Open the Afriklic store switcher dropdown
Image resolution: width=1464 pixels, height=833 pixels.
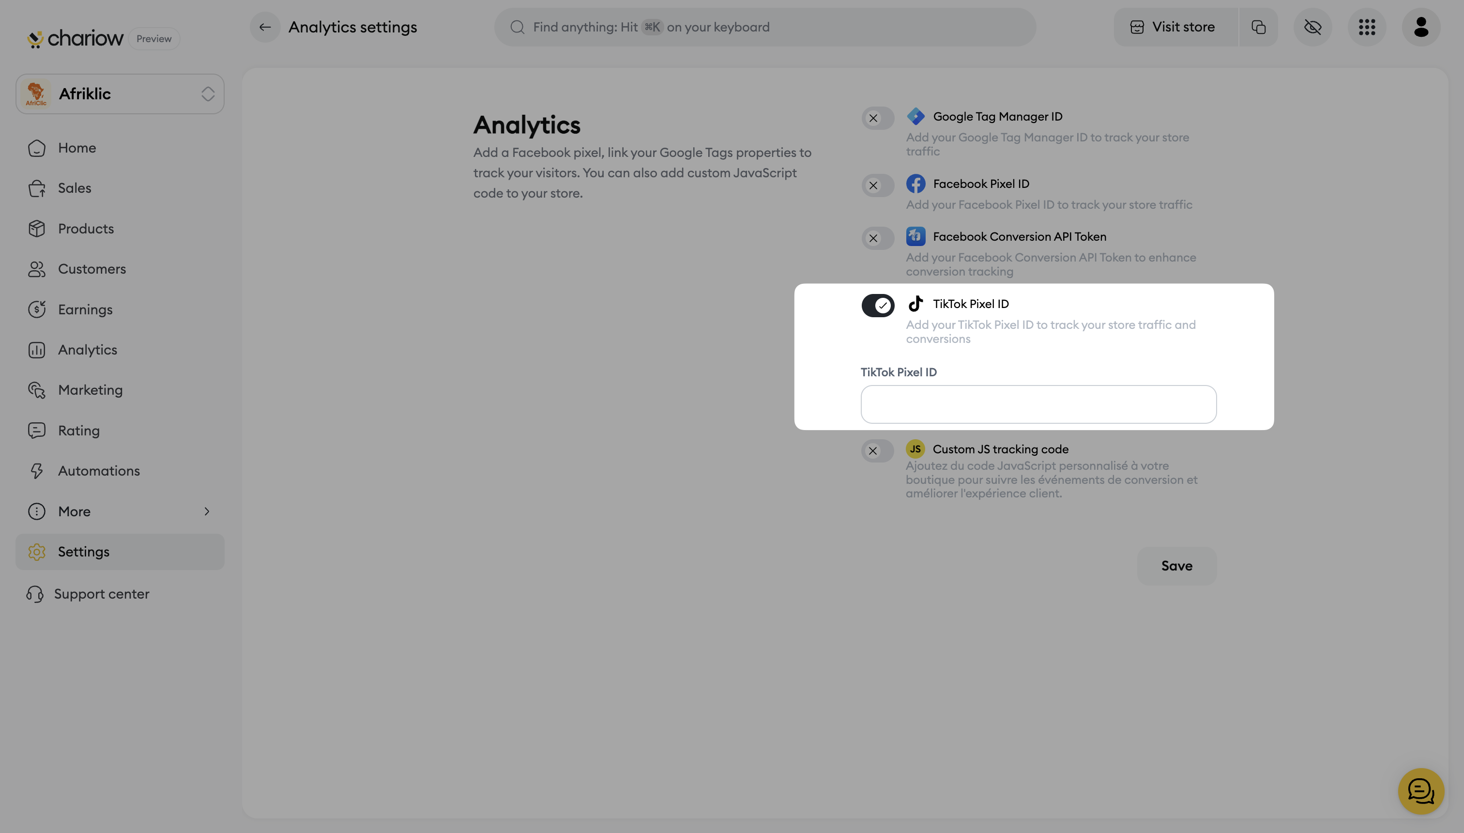tap(120, 94)
